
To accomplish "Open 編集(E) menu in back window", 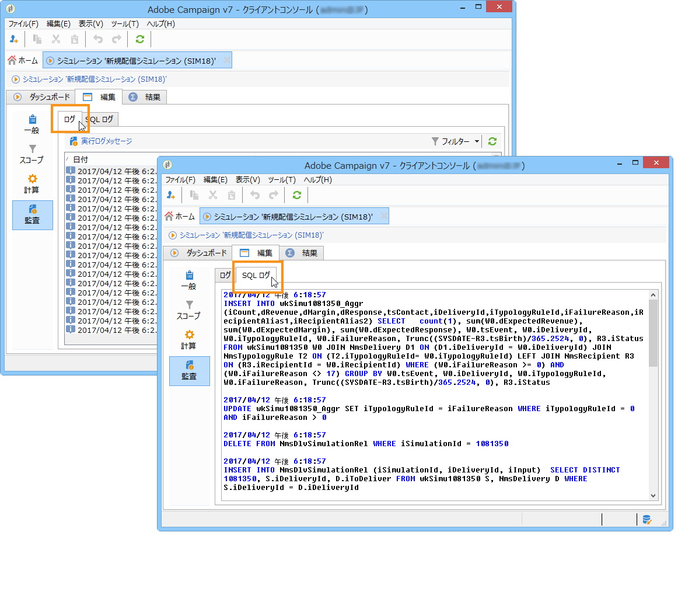I will (58, 24).
